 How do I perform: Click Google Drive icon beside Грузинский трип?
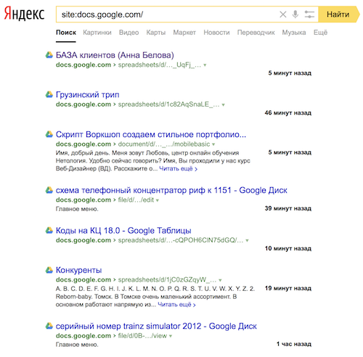[x=49, y=94]
